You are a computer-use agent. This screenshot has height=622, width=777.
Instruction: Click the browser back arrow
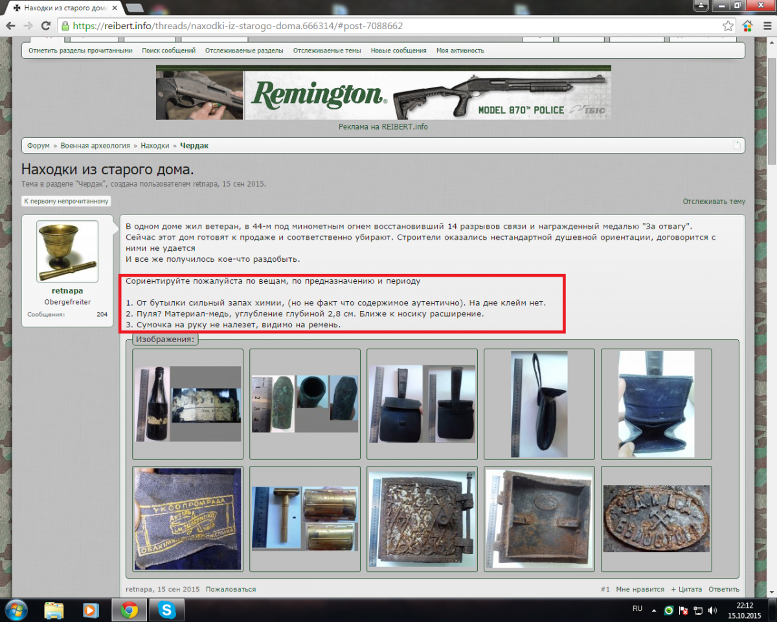pyautogui.click(x=11, y=27)
